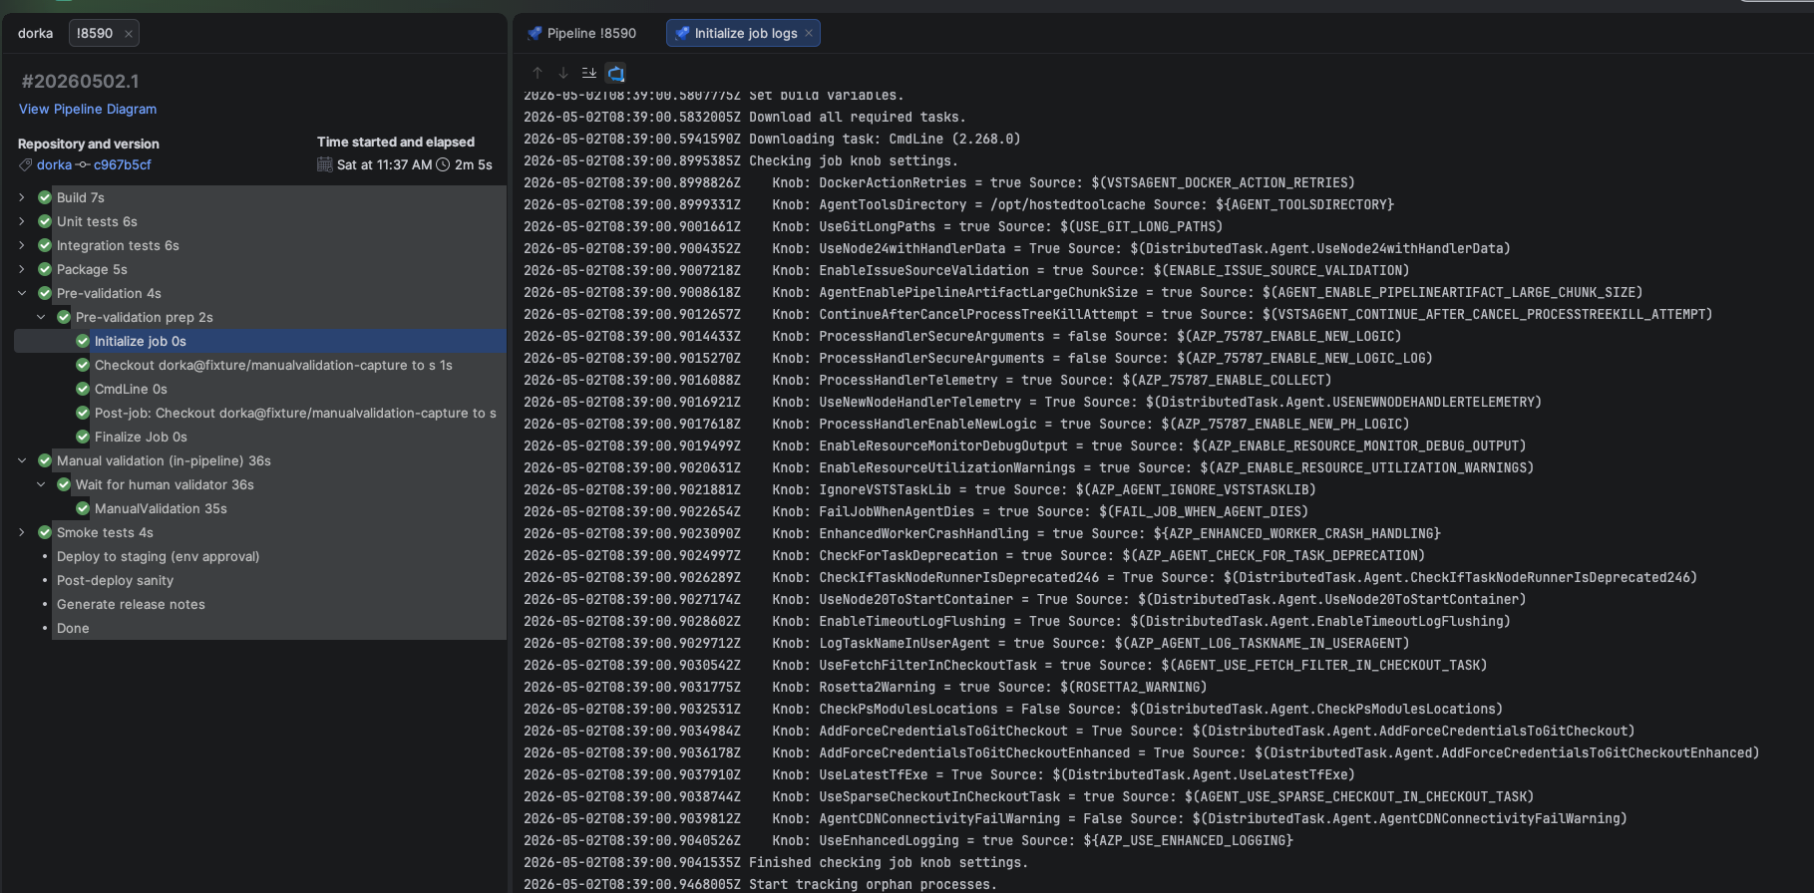Click the Integration tests success icon
This screenshot has height=893, width=1814.
45,245
